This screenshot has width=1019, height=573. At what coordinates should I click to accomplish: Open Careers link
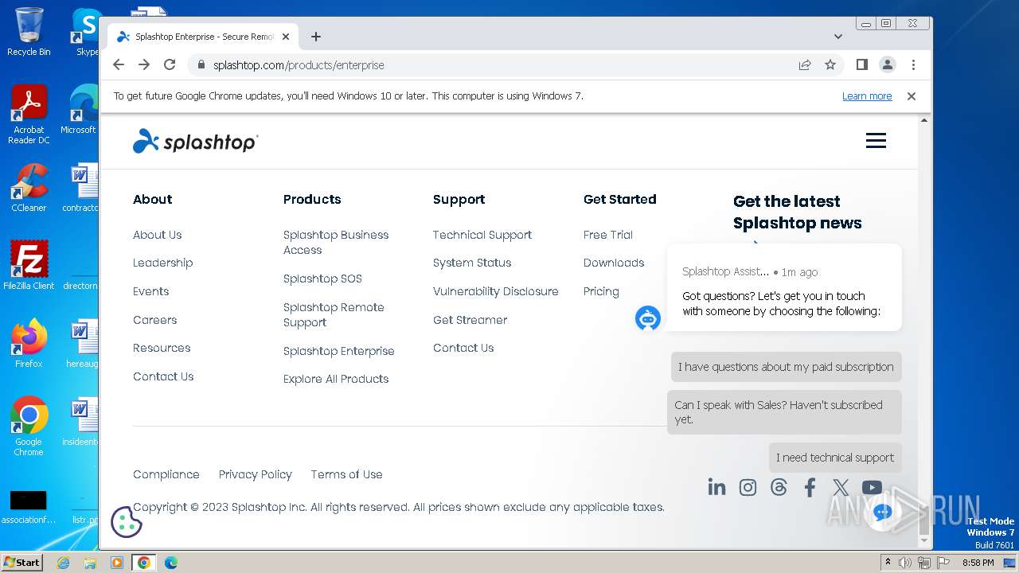(x=154, y=320)
